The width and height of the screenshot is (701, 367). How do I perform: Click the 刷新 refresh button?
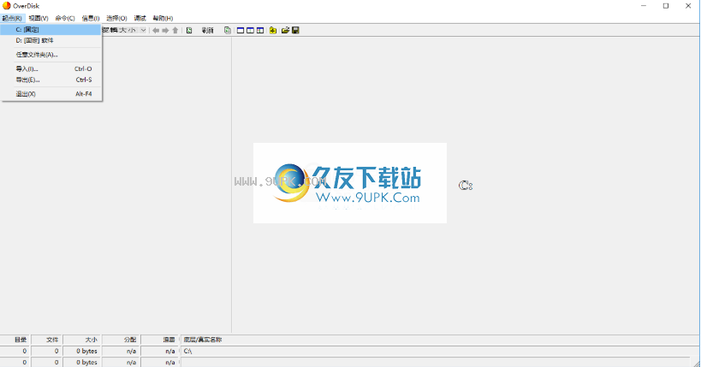point(208,31)
